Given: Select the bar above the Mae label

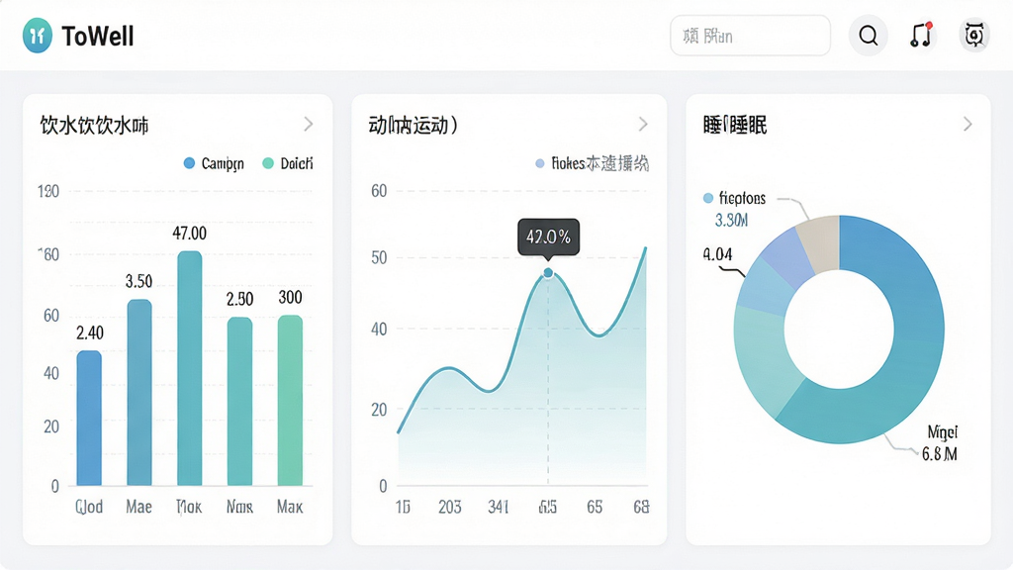Looking at the screenshot, I should coord(139,392).
